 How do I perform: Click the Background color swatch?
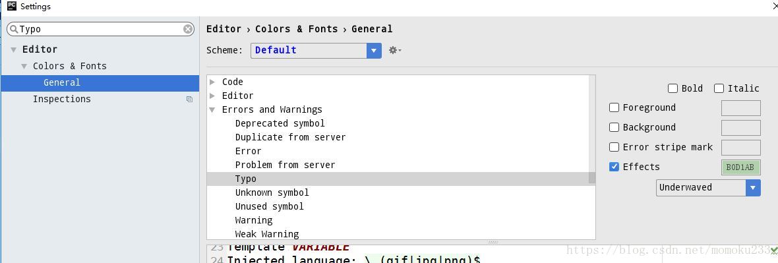[740, 127]
